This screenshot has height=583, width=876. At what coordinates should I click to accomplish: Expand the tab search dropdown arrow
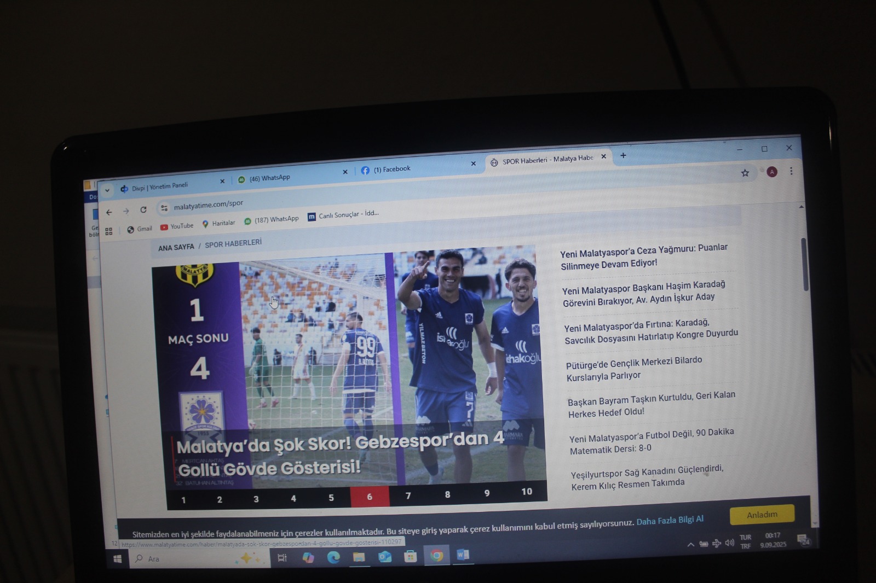107,190
